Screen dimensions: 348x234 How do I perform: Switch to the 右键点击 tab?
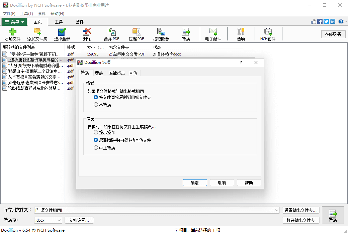[x=117, y=73]
